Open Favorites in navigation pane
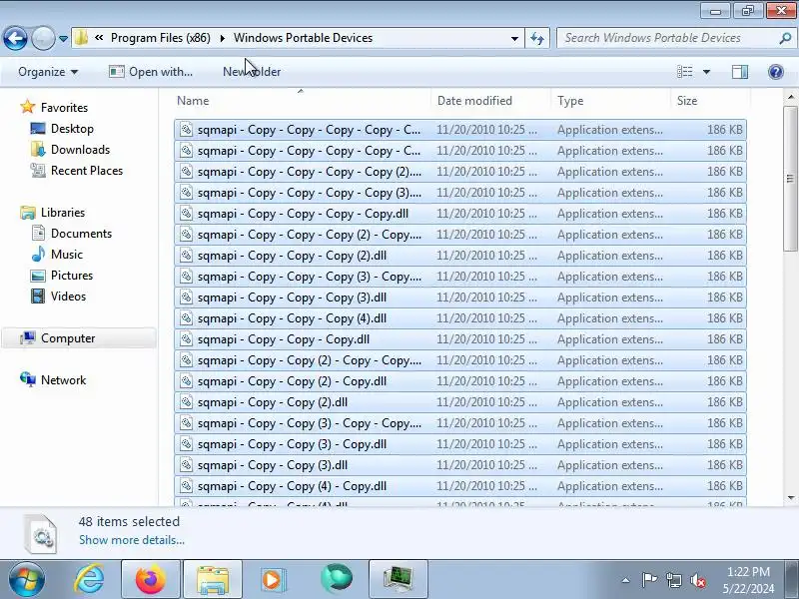The image size is (799, 599). pyautogui.click(x=64, y=108)
